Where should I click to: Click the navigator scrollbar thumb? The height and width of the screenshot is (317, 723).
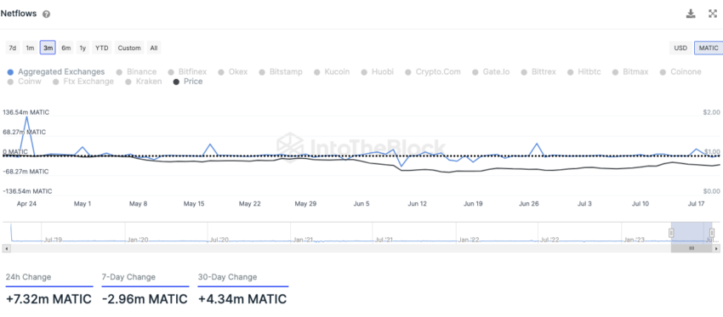pos(692,248)
